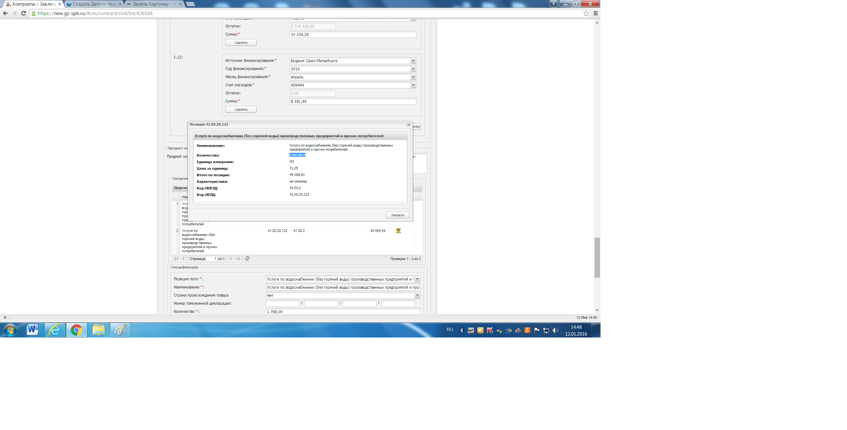
Task: Click Java tray icon
Action: [x=527, y=330]
